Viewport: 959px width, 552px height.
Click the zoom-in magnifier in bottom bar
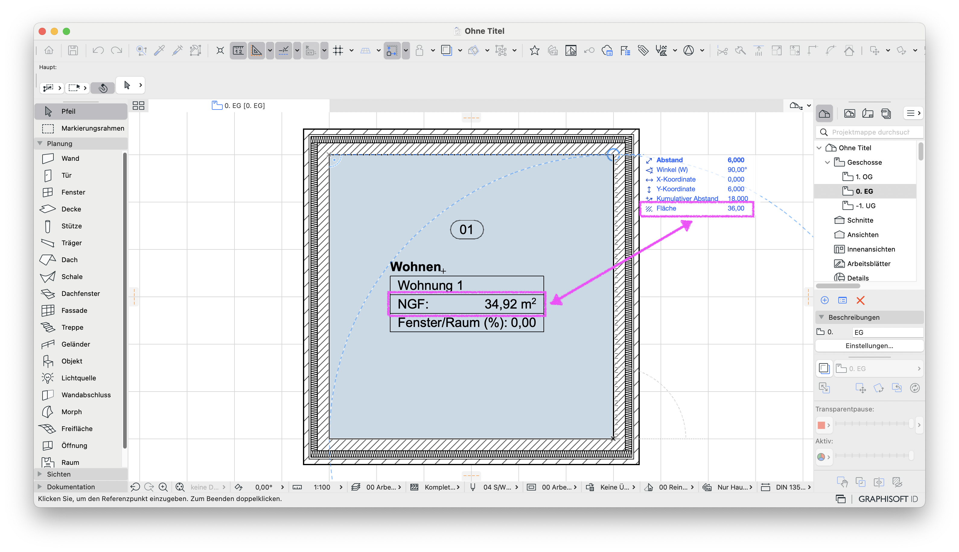[x=163, y=487]
